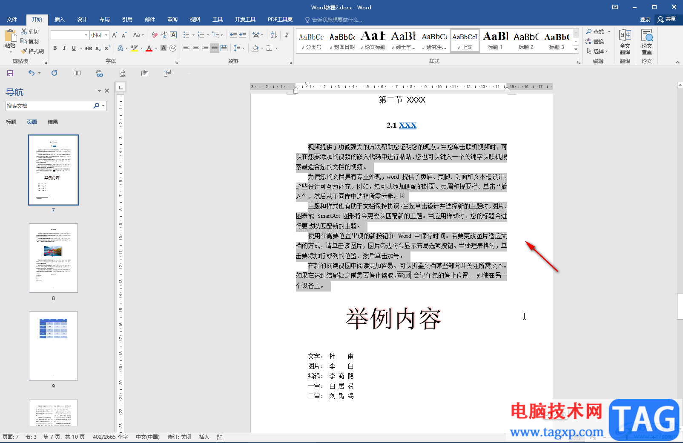The height and width of the screenshot is (443, 683).
Task: Click the paragraph shading paint bucket
Action: pos(255,48)
